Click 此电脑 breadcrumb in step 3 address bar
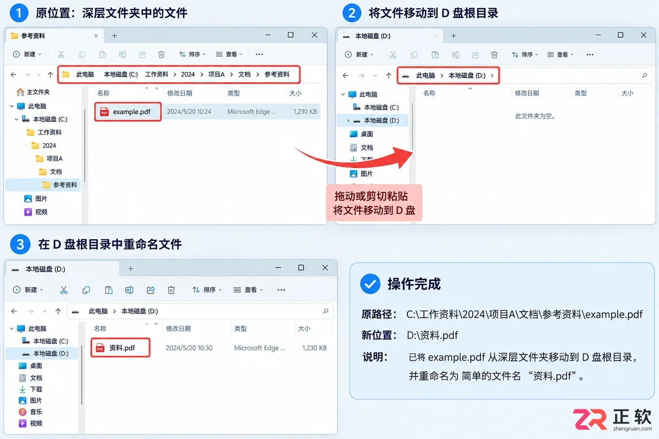The width and height of the screenshot is (659, 439). coord(98,311)
